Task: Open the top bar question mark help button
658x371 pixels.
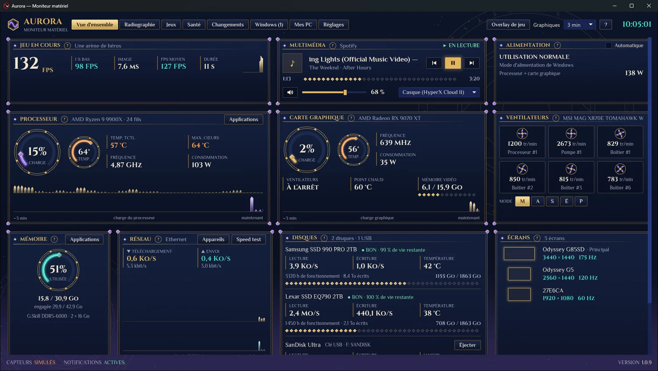Action: pyautogui.click(x=606, y=25)
